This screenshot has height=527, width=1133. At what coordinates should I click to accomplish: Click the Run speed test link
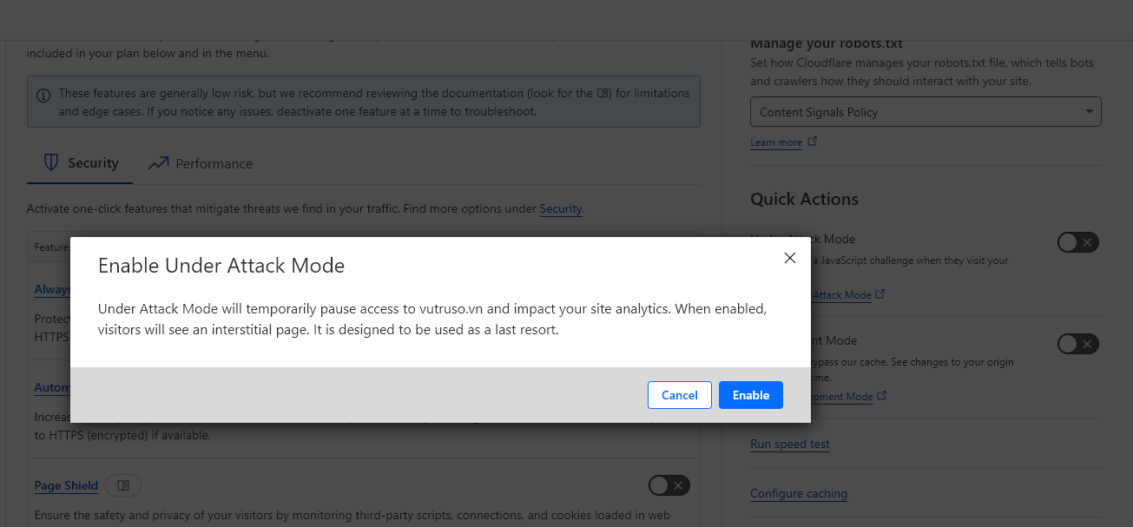click(789, 444)
